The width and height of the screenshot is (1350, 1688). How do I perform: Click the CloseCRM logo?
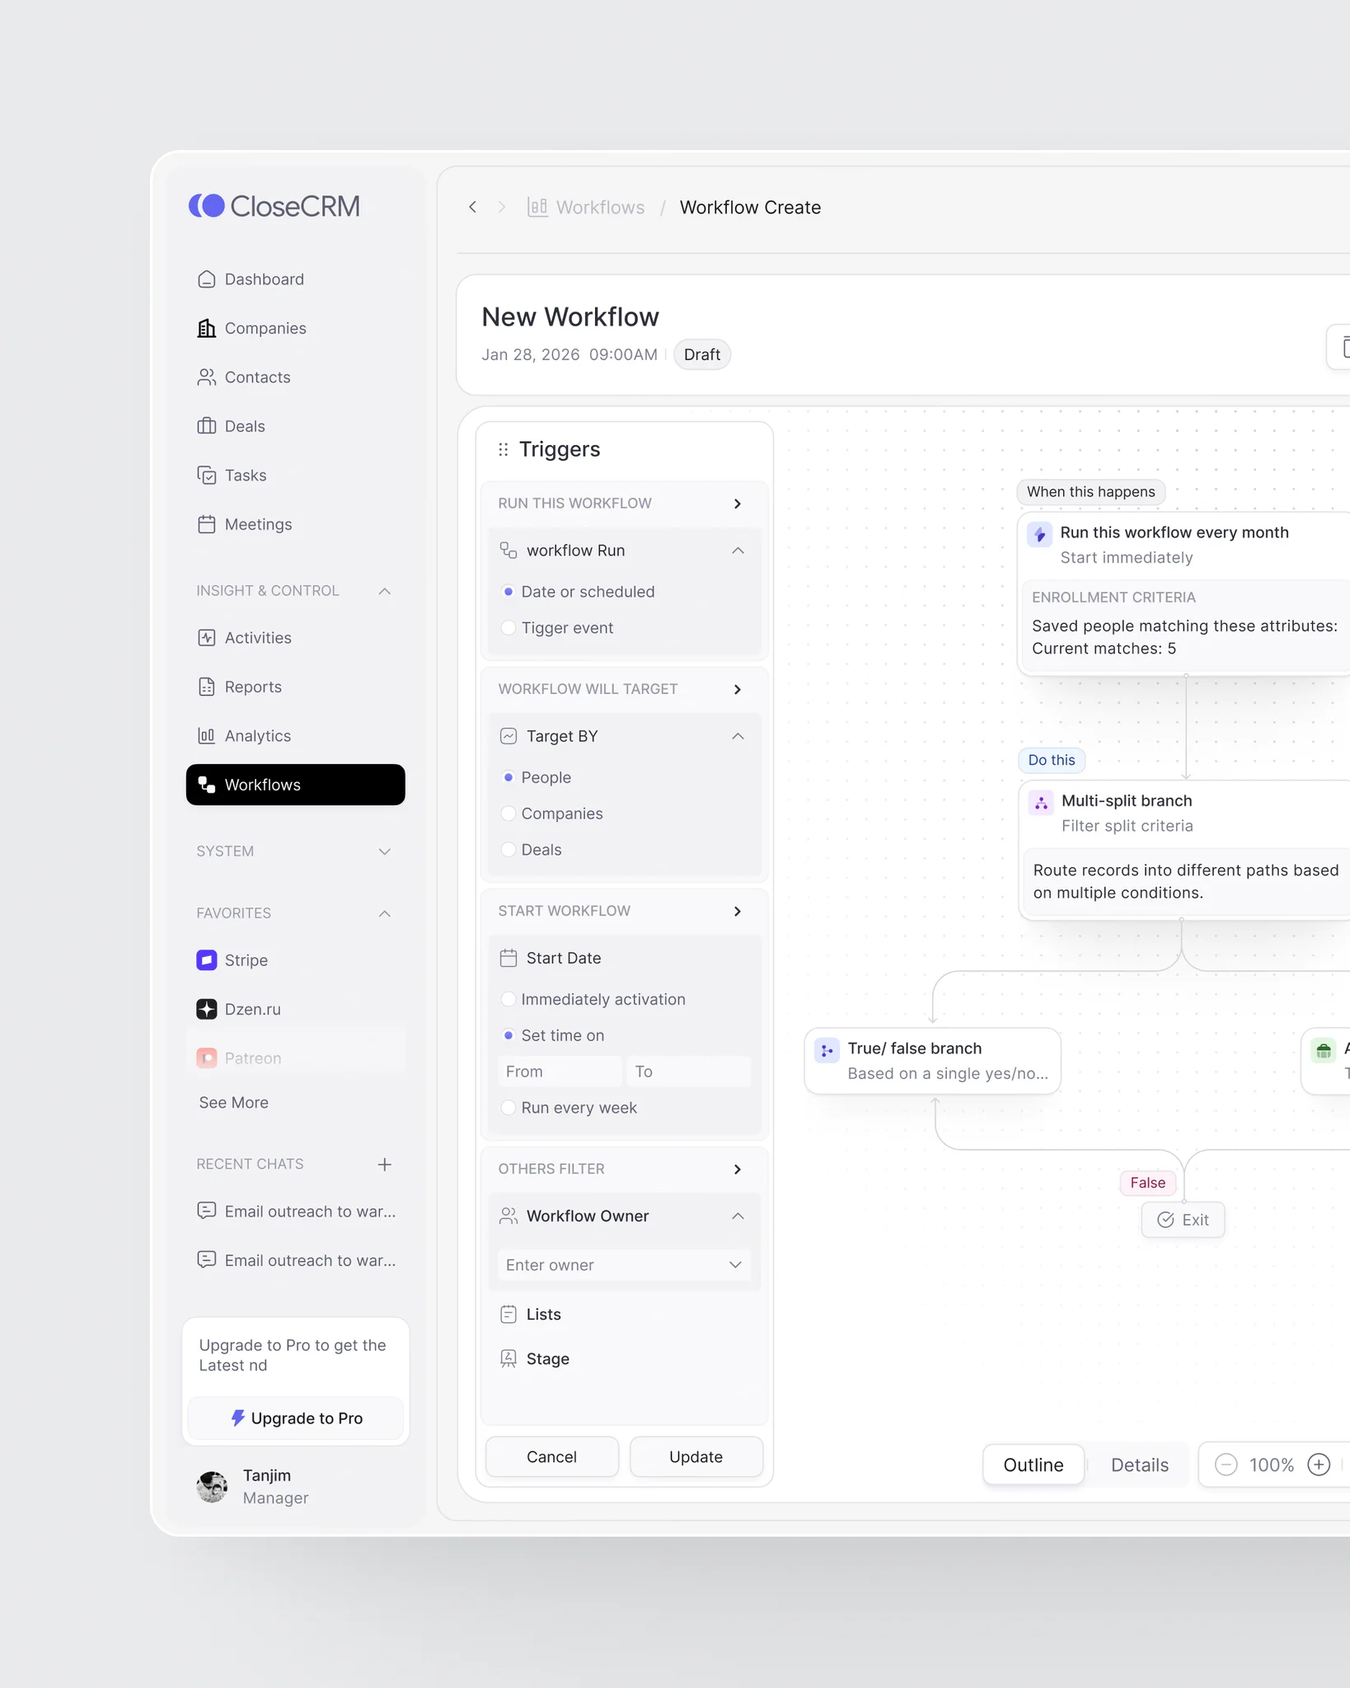click(x=274, y=206)
